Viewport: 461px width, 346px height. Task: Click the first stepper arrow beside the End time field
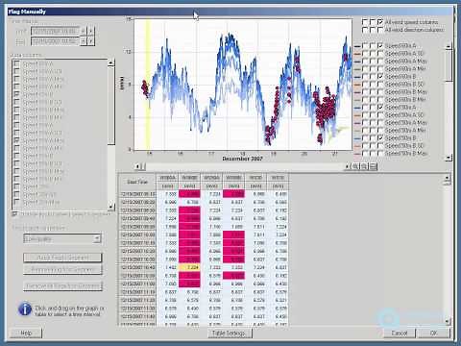83,41
